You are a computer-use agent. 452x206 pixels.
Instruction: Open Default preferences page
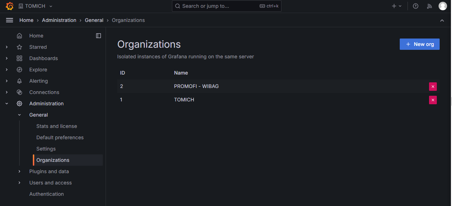pos(60,137)
